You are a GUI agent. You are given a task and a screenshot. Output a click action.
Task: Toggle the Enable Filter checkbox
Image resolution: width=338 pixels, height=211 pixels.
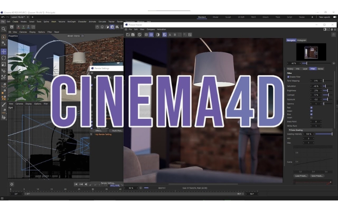tap(288, 77)
